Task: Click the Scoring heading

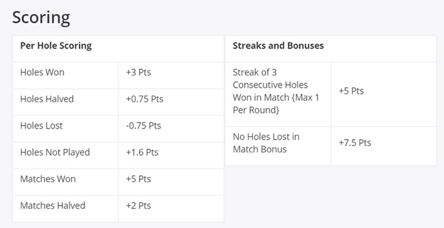Action: coord(41,18)
